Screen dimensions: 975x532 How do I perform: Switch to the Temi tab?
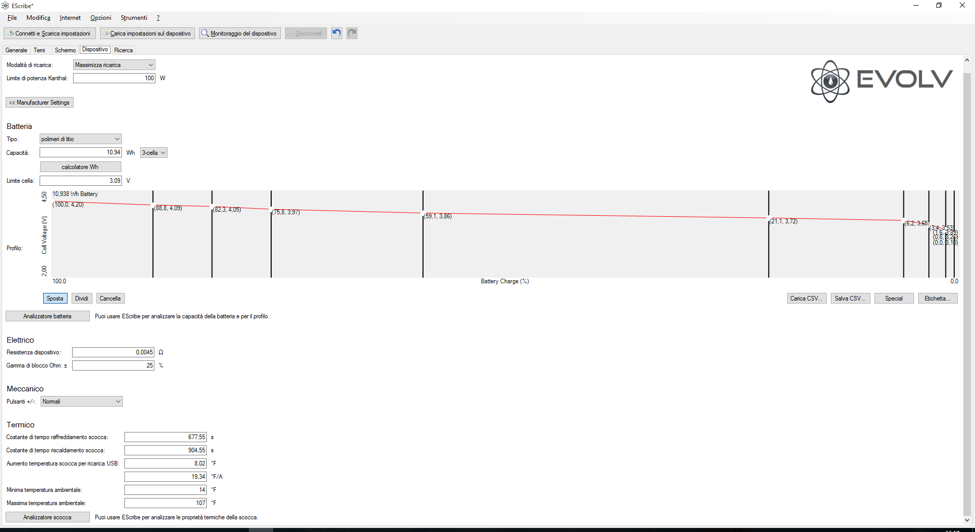click(39, 50)
